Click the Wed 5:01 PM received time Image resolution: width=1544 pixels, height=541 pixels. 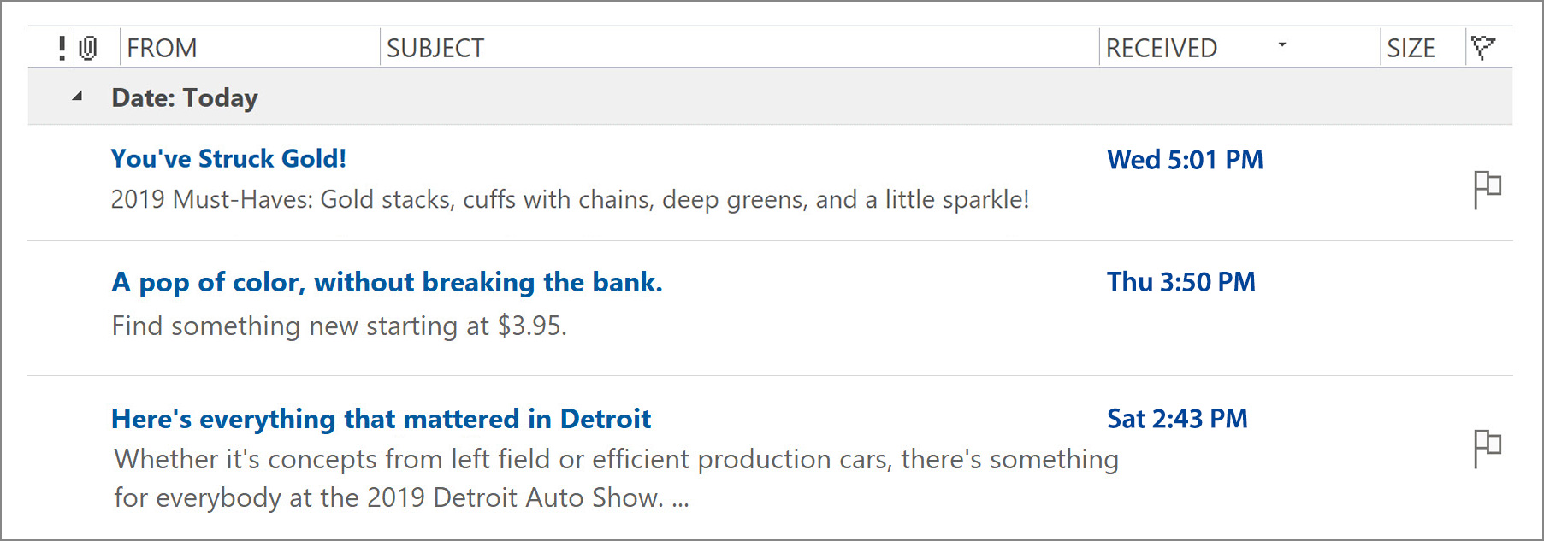[1185, 160]
